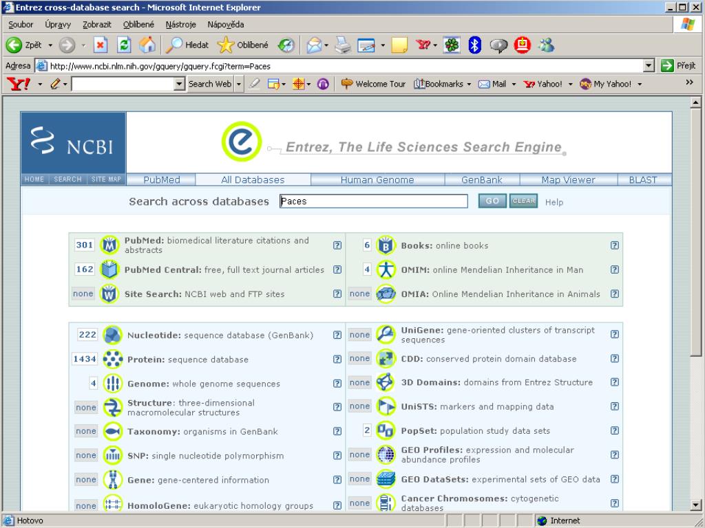Click the vertical scrollbar down arrow
This screenshot has height=528, width=705.
pos(695,505)
